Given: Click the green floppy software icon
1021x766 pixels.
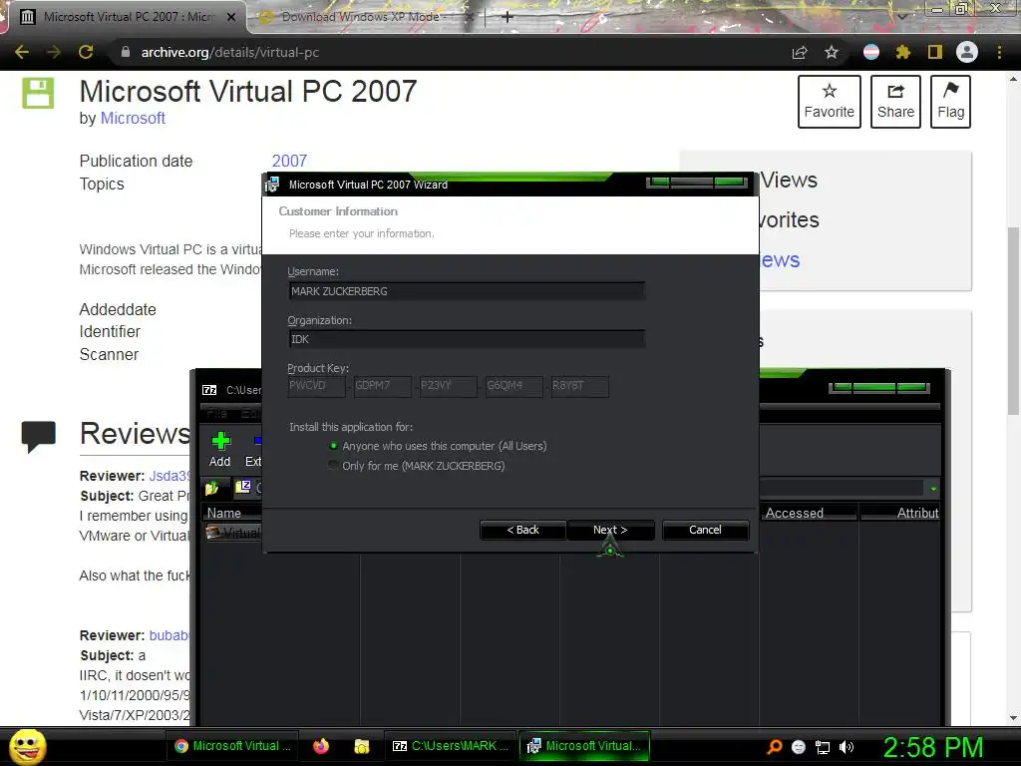Looking at the screenshot, I should point(38,93).
